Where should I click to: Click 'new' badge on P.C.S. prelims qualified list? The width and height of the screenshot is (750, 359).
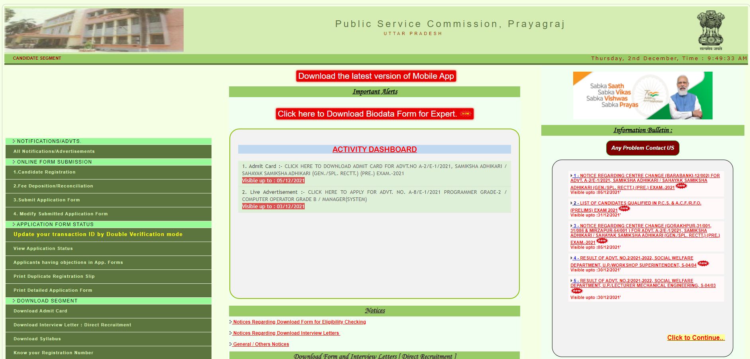tap(624, 209)
